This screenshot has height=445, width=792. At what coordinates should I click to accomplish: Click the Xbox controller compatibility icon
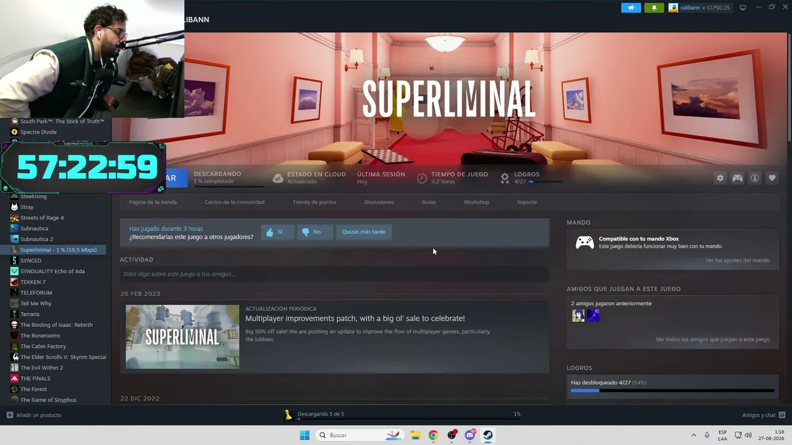click(x=585, y=242)
